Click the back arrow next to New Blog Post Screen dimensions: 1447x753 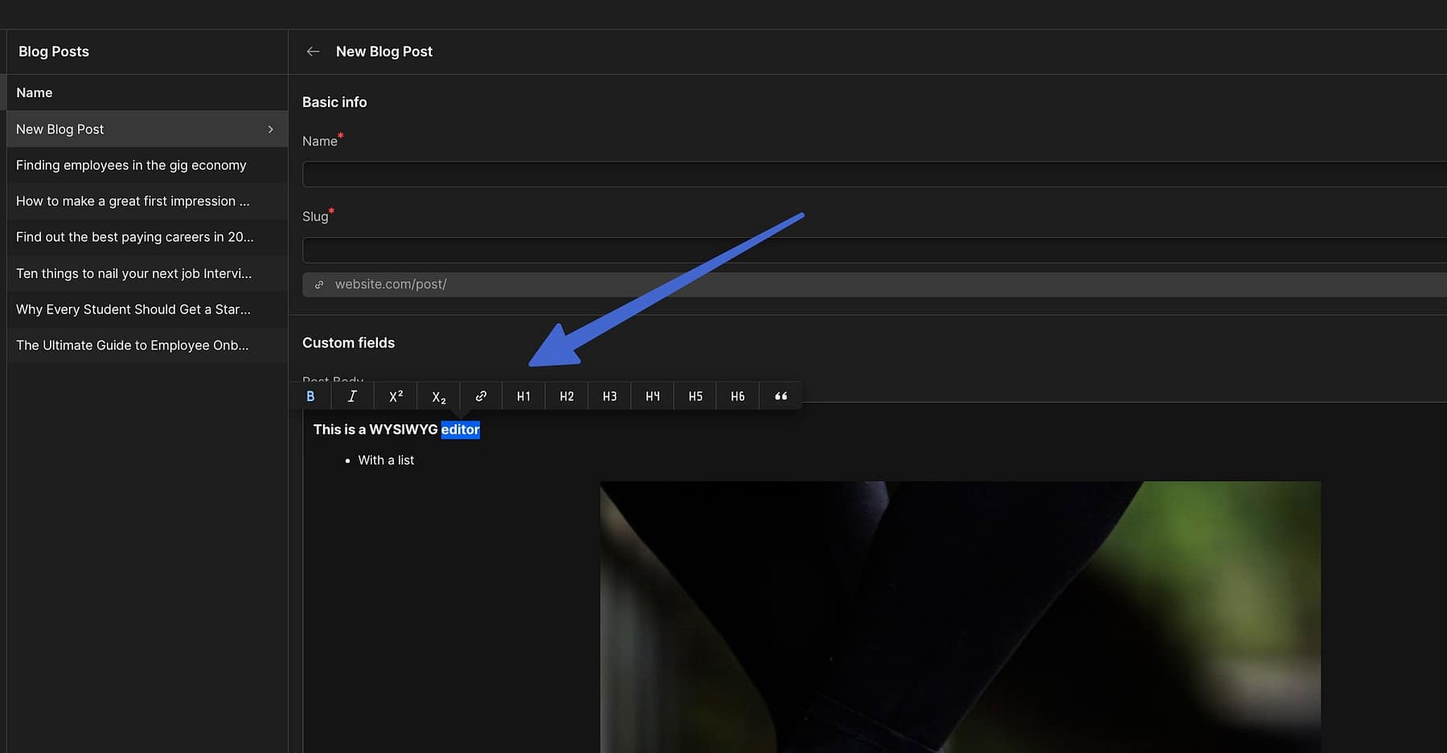click(313, 51)
